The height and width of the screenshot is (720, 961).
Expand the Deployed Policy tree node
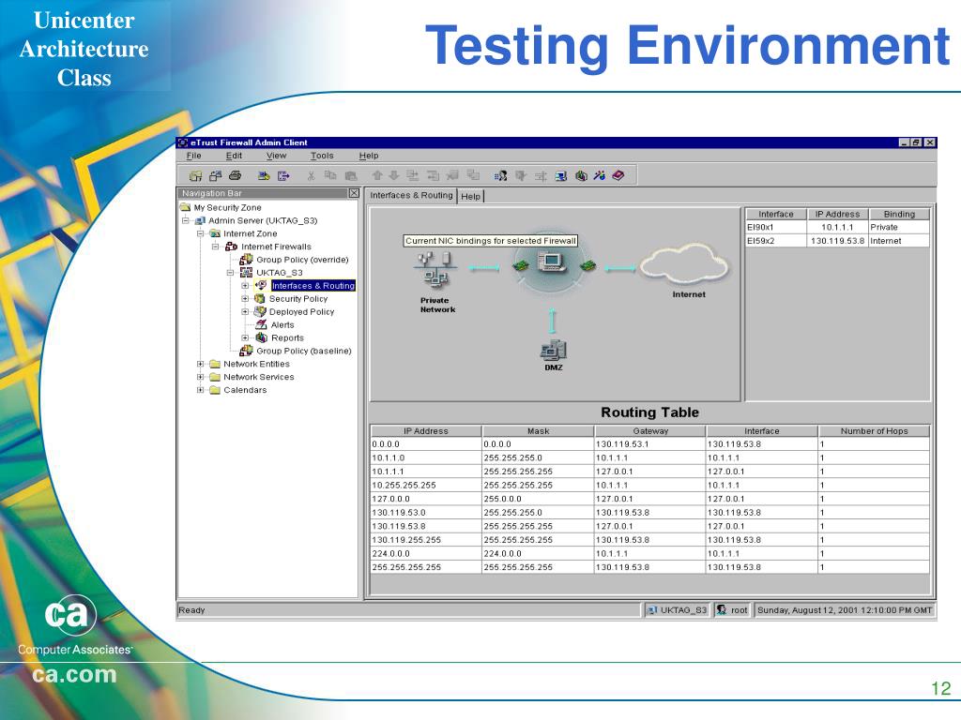pyautogui.click(x=245, y=311)
